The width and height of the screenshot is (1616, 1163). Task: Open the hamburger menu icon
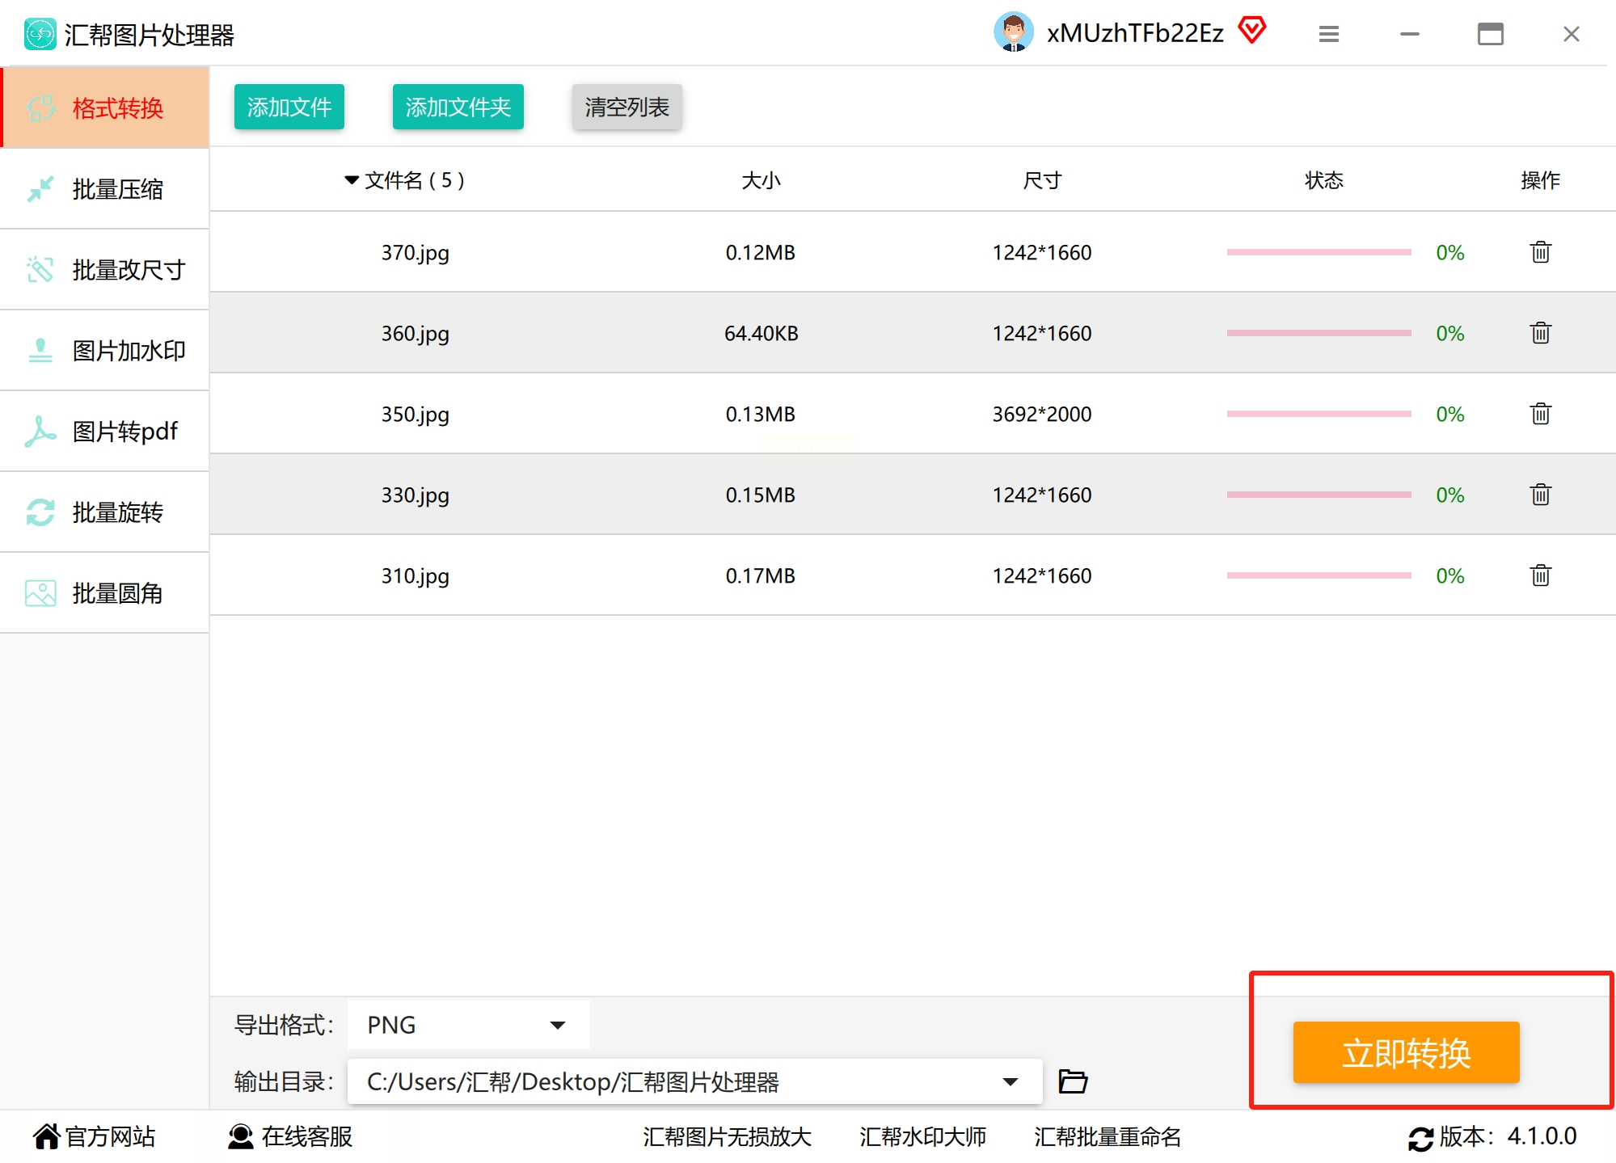(1328, 34)
